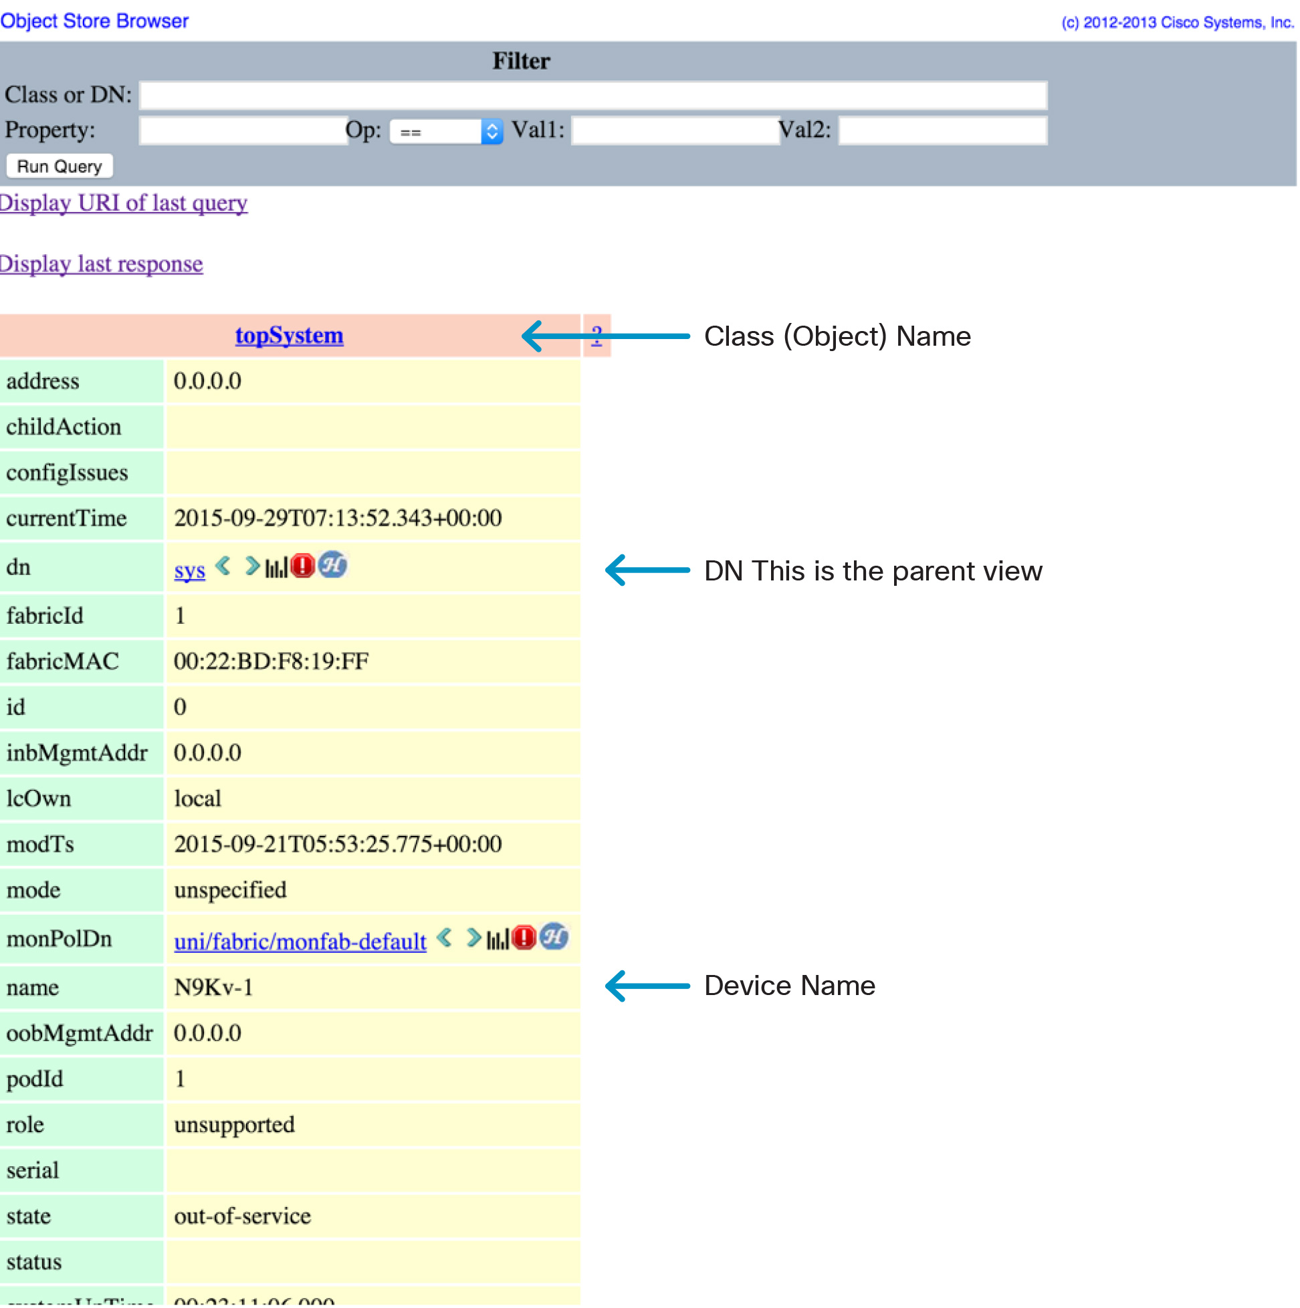
Task: Click the status property label
Action: [34, 1263]
